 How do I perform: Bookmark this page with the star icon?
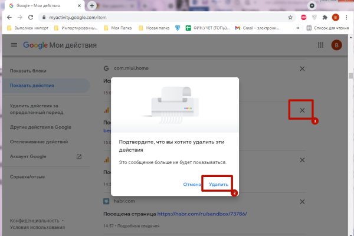(x=290, y=17)
